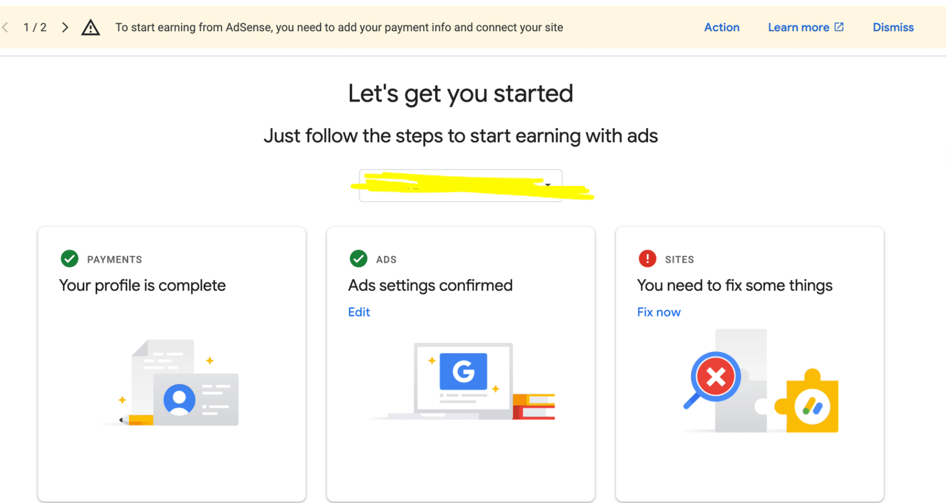The height and width of the screenshot is (503, 946).
Task: Click the 'You need to fix some things' heading
Action: [734, 286]
